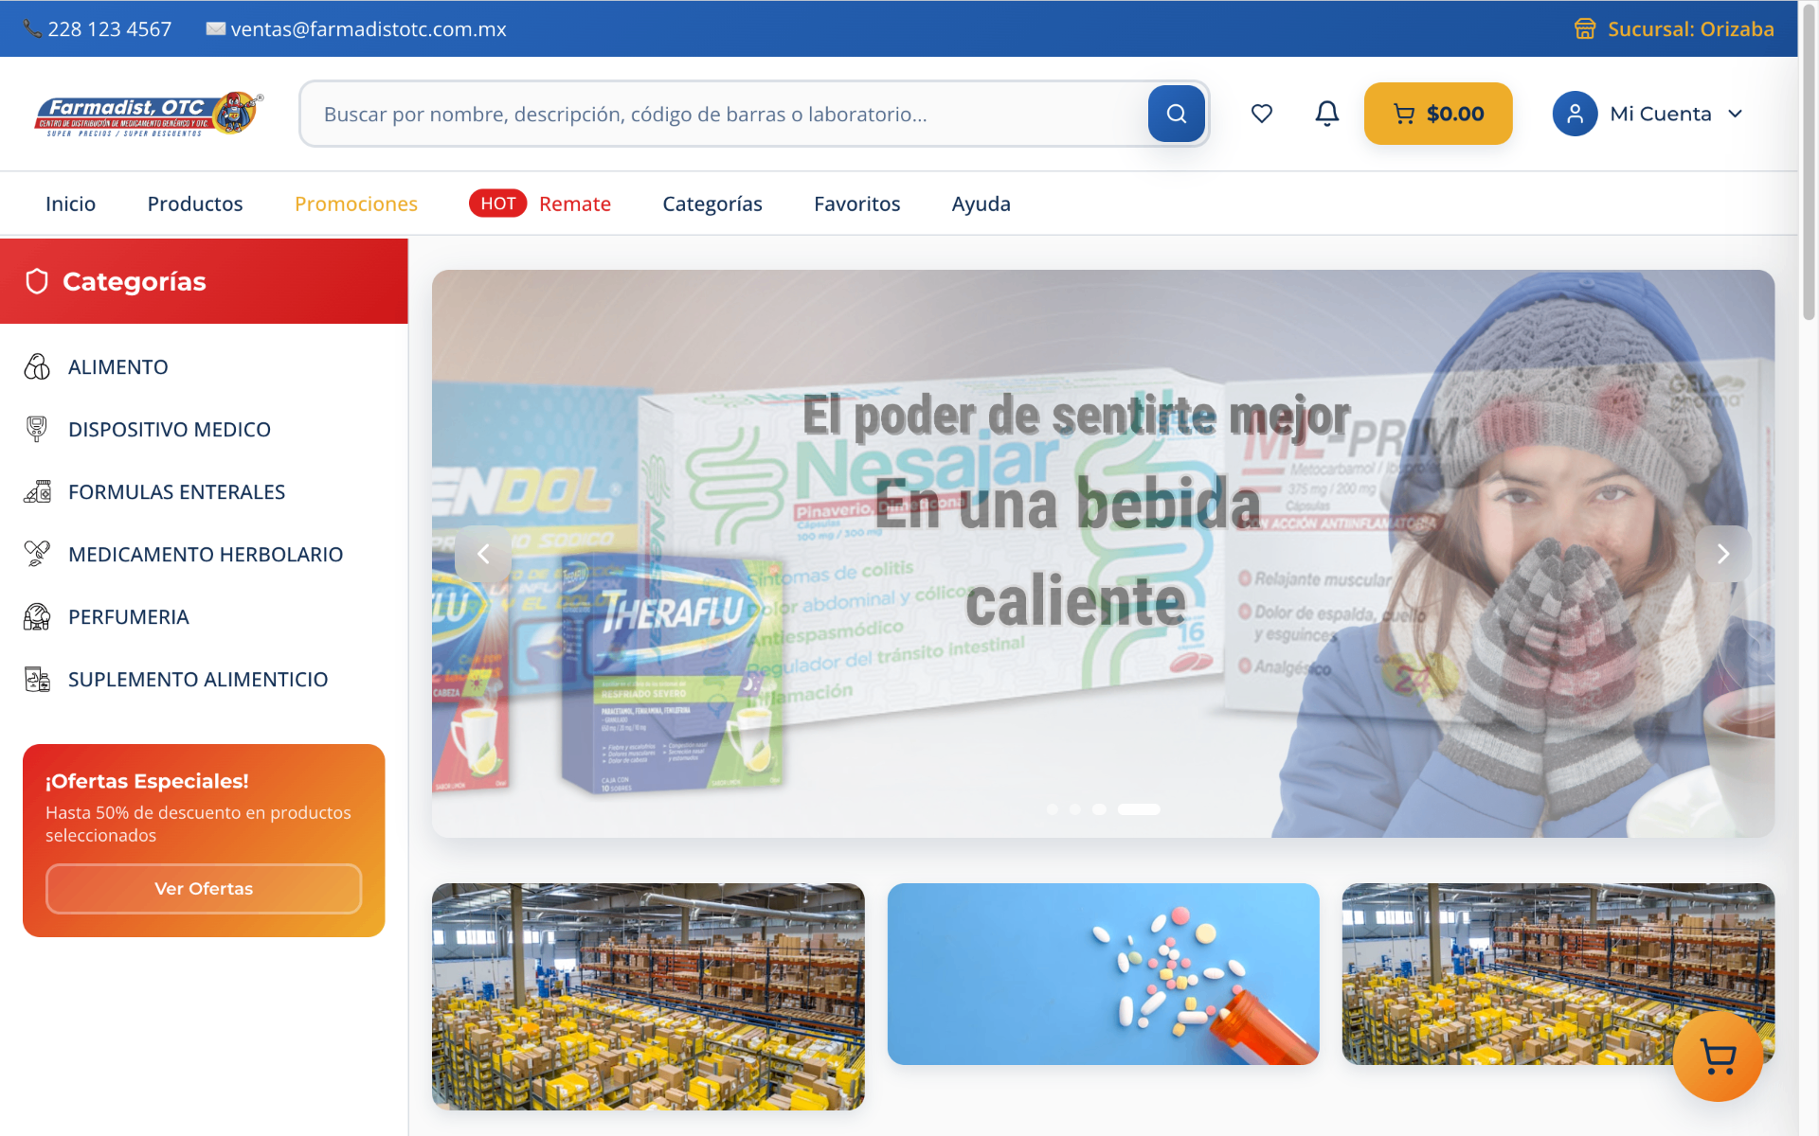Select the MEDICAMENTO HERBOLARIO category
Viewport: 1819px width, 1136px height.
204,554
